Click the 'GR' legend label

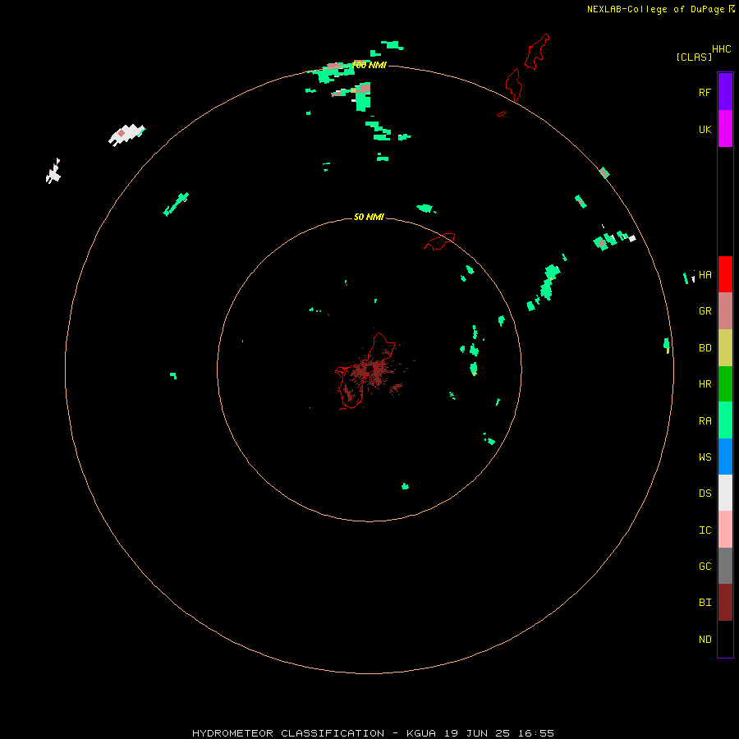705,311
